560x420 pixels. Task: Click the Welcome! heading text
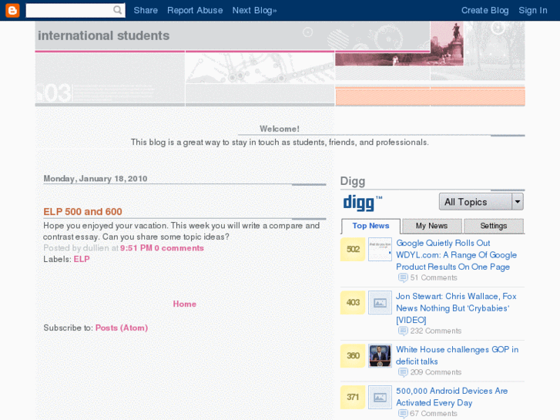280,129
